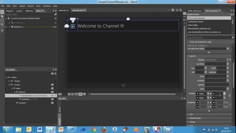Switch to the Assets tab
The width and height of the screenshot is (236, 133).
tap(19, 11)
